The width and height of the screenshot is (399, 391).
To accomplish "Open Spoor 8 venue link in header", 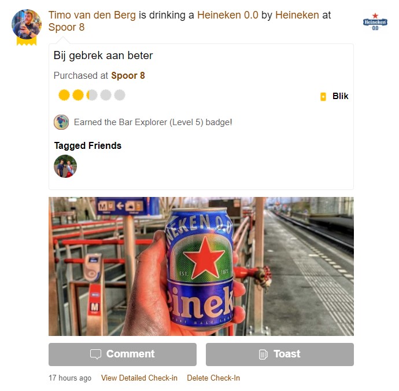I will pos(66,27).
